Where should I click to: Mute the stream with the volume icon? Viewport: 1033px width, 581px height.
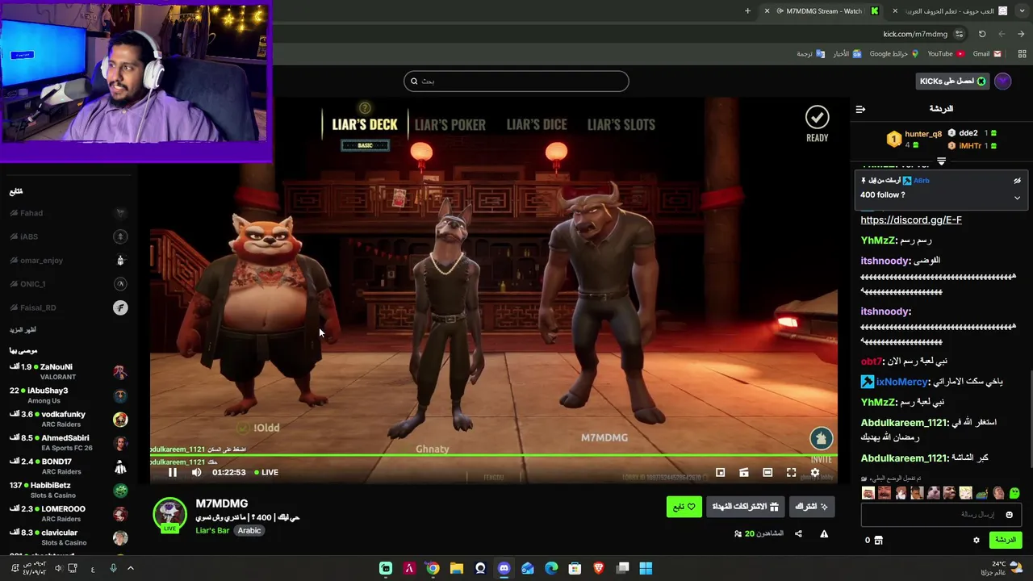coord(197,472)
